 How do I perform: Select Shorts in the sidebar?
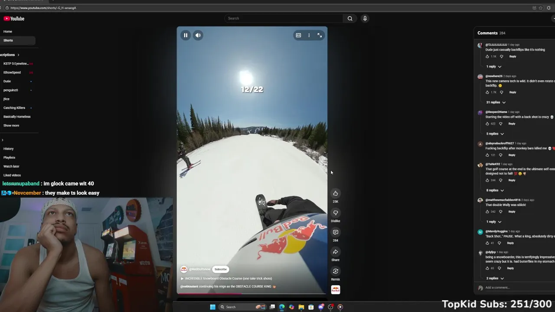17,40
